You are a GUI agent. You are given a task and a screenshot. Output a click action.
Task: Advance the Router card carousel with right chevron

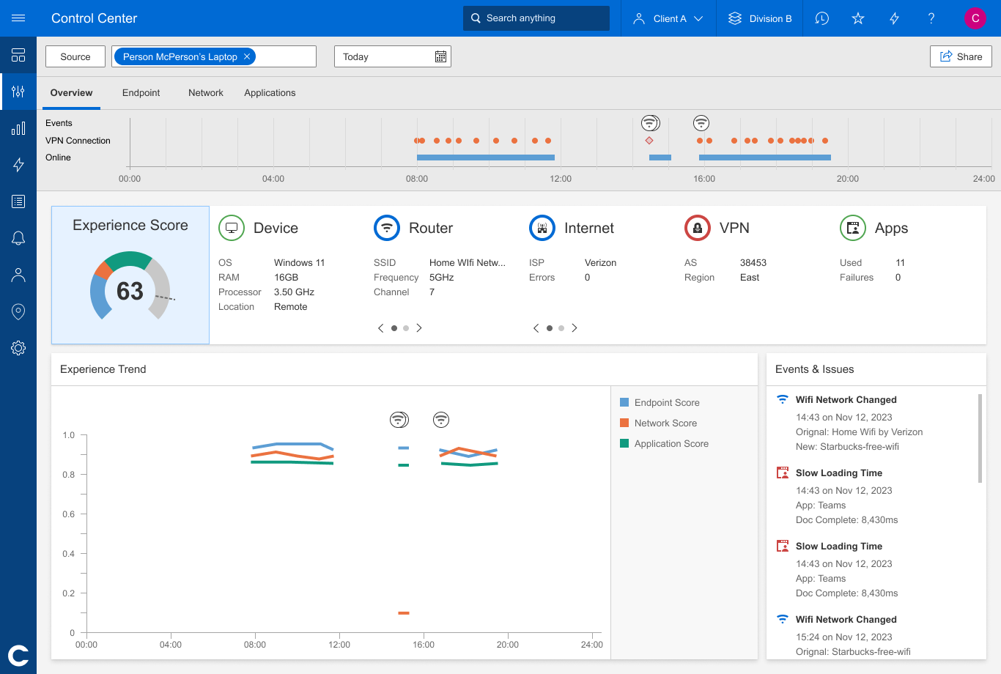pyautogui.click(x=418, y=327)
